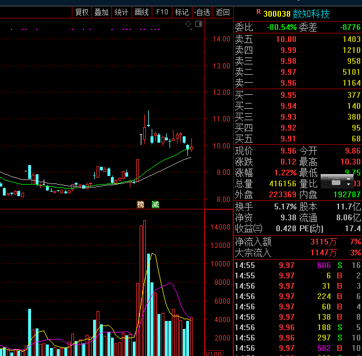The width and height of the screenshot is (362, 356).
Task: Click the orange 榜 badge under the chart
Action: [140, 204]
